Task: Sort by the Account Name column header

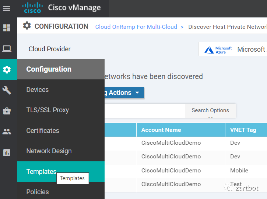Action: click(x=161, y=130)
